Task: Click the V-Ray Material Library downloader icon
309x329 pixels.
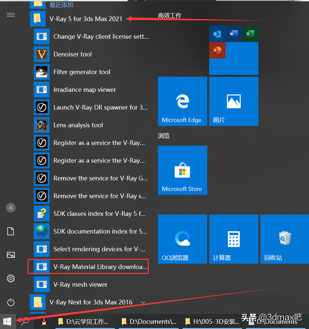Action: coord(42,267)
